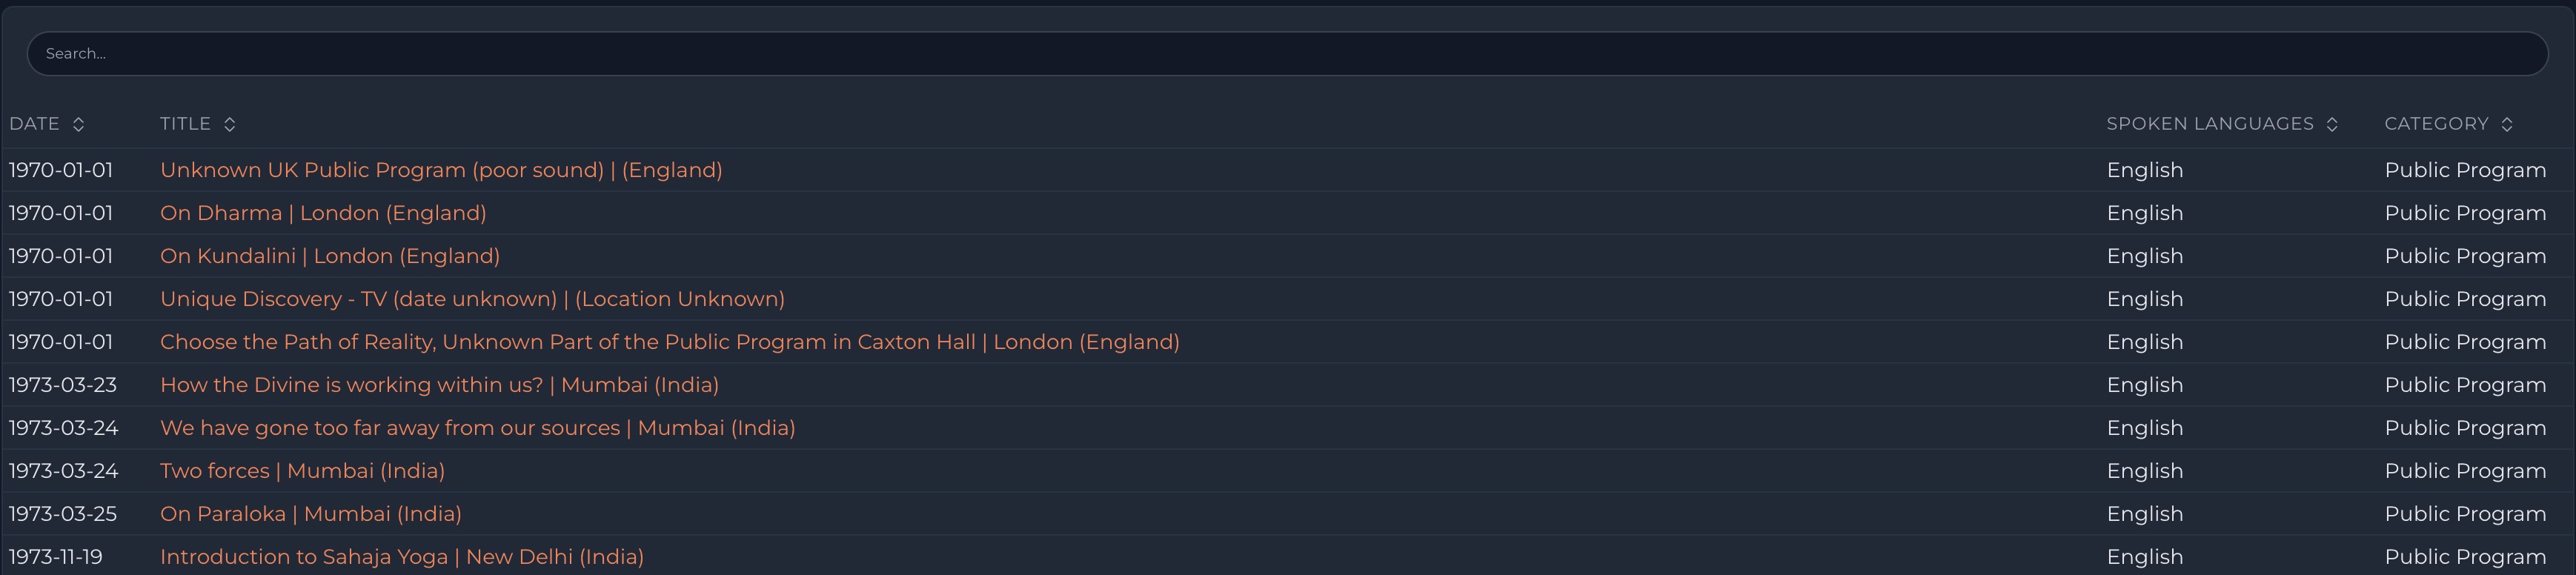Open Choose the Path of Reality link
Viewport: 2576px width, 575px height.
pos(669,342)
